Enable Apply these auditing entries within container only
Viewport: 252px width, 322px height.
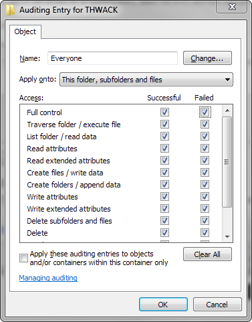[x=23, y=258]
